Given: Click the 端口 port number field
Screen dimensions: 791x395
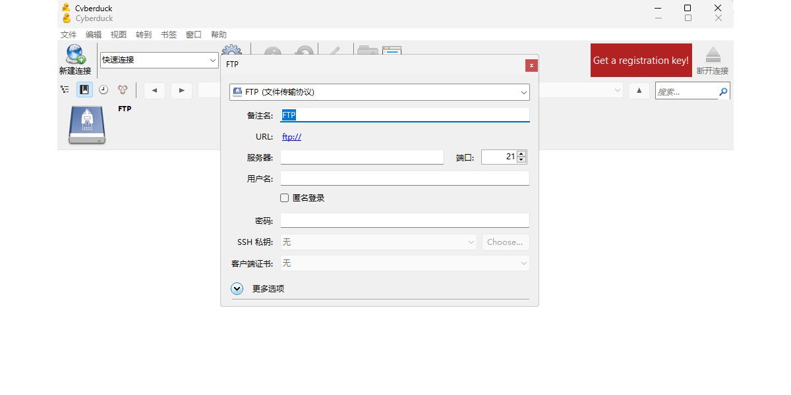Looking at the screenshot, I should pos(499,157).
